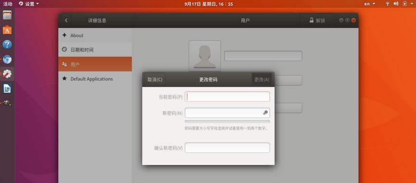416x183 pixels.
Task: Click the 更改密码 dialog title
Action: [x=208, y=79]
